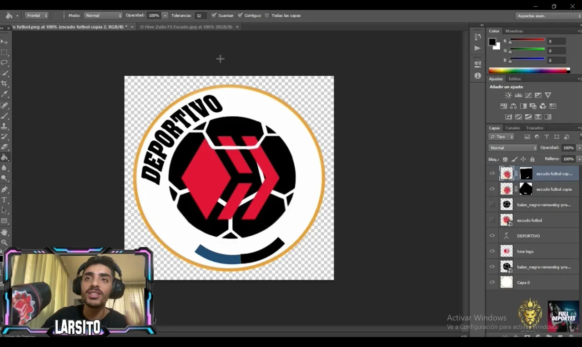Click the foreground color swatch in Color panel
This screenshot has width=582, height=347.
tap(492, 42)
